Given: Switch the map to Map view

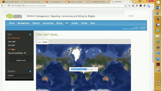Looking at the screenshot, I should 39,42.
